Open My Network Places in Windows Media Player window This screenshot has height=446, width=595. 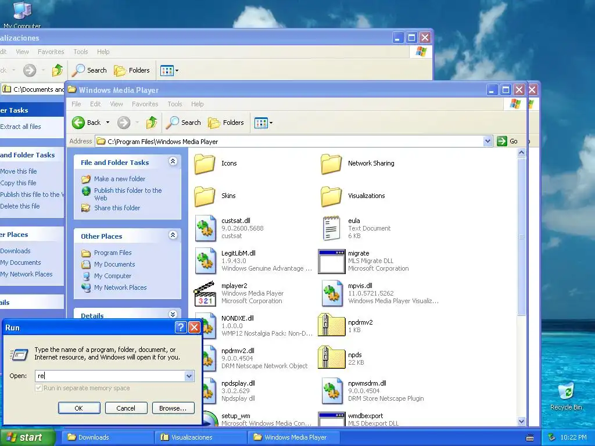click(120, 287)
